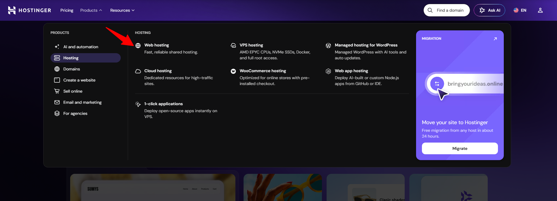Screen dimensions: 557x201
Task: Select For agencies category
Action: tap(86, 113)
